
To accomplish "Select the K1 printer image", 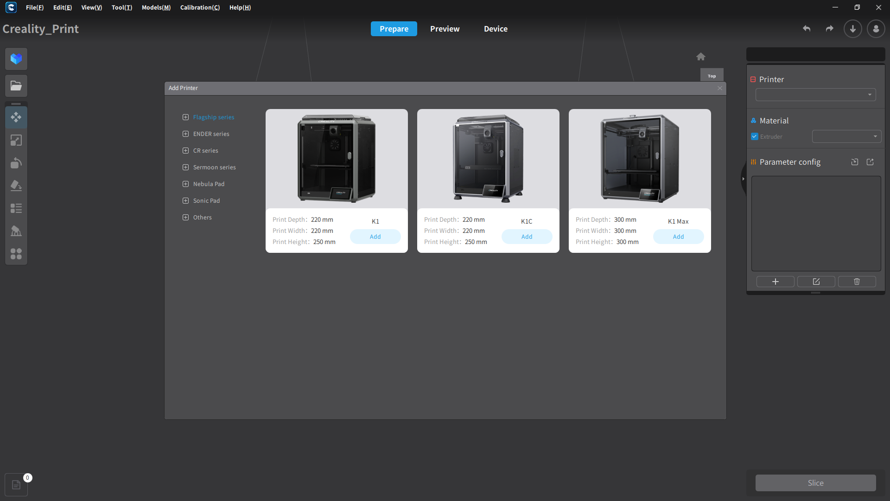I will coord(337,159).
